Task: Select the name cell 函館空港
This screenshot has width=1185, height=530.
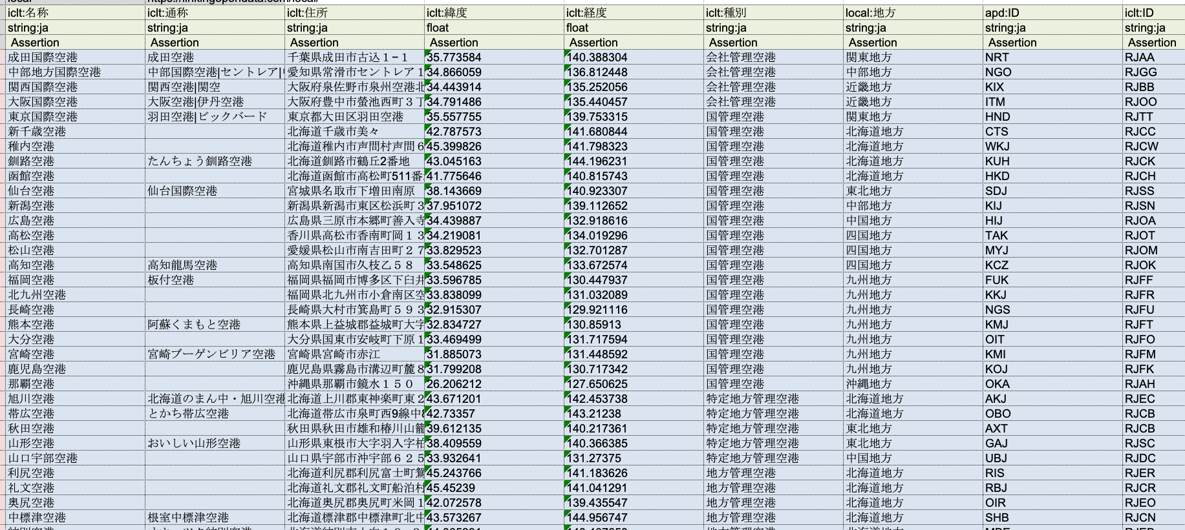Action: coord(76,176)
